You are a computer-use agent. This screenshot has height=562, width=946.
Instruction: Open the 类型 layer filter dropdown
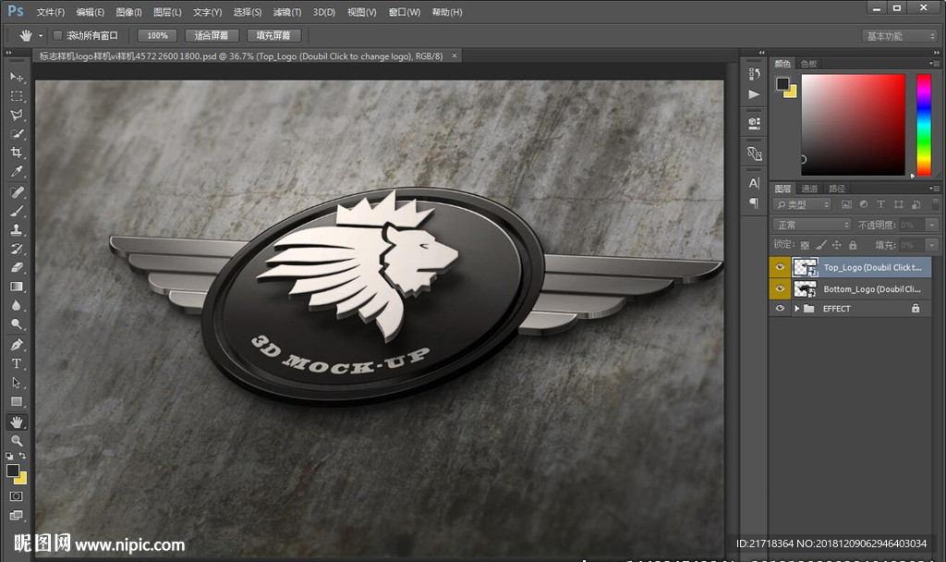pos(803,204)
